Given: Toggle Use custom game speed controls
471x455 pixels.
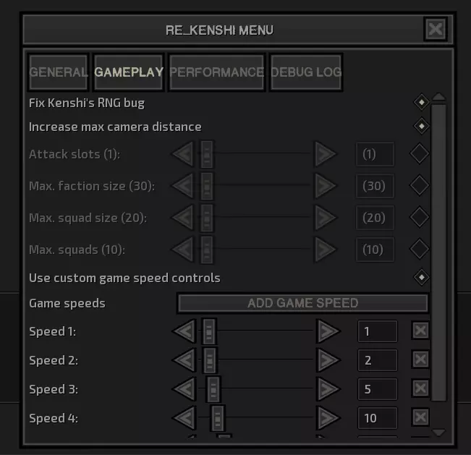Looking at the screenshot, I should click(420, 278).
